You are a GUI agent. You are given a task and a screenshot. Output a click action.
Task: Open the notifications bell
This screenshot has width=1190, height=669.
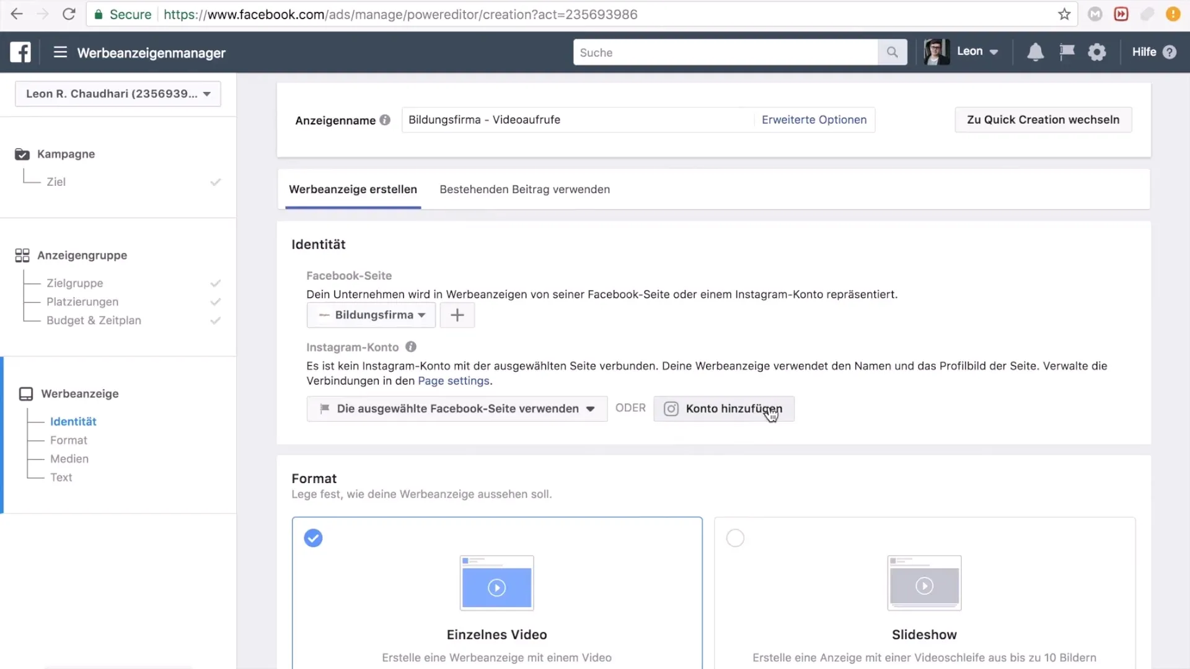click(1035, 52)
